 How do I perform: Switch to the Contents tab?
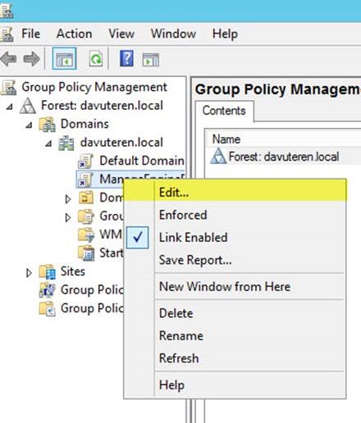point(224,111)
